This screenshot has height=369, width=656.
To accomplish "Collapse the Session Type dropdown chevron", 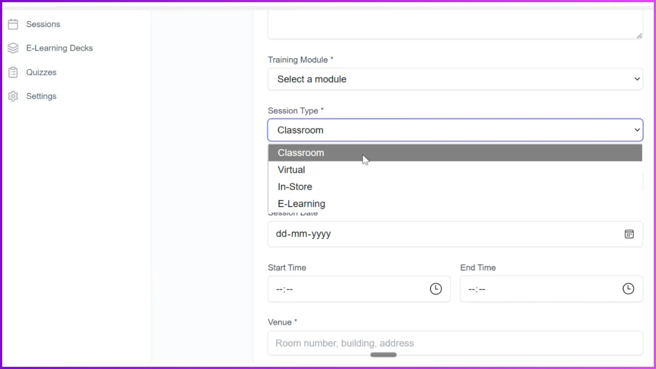I will 637,130.
